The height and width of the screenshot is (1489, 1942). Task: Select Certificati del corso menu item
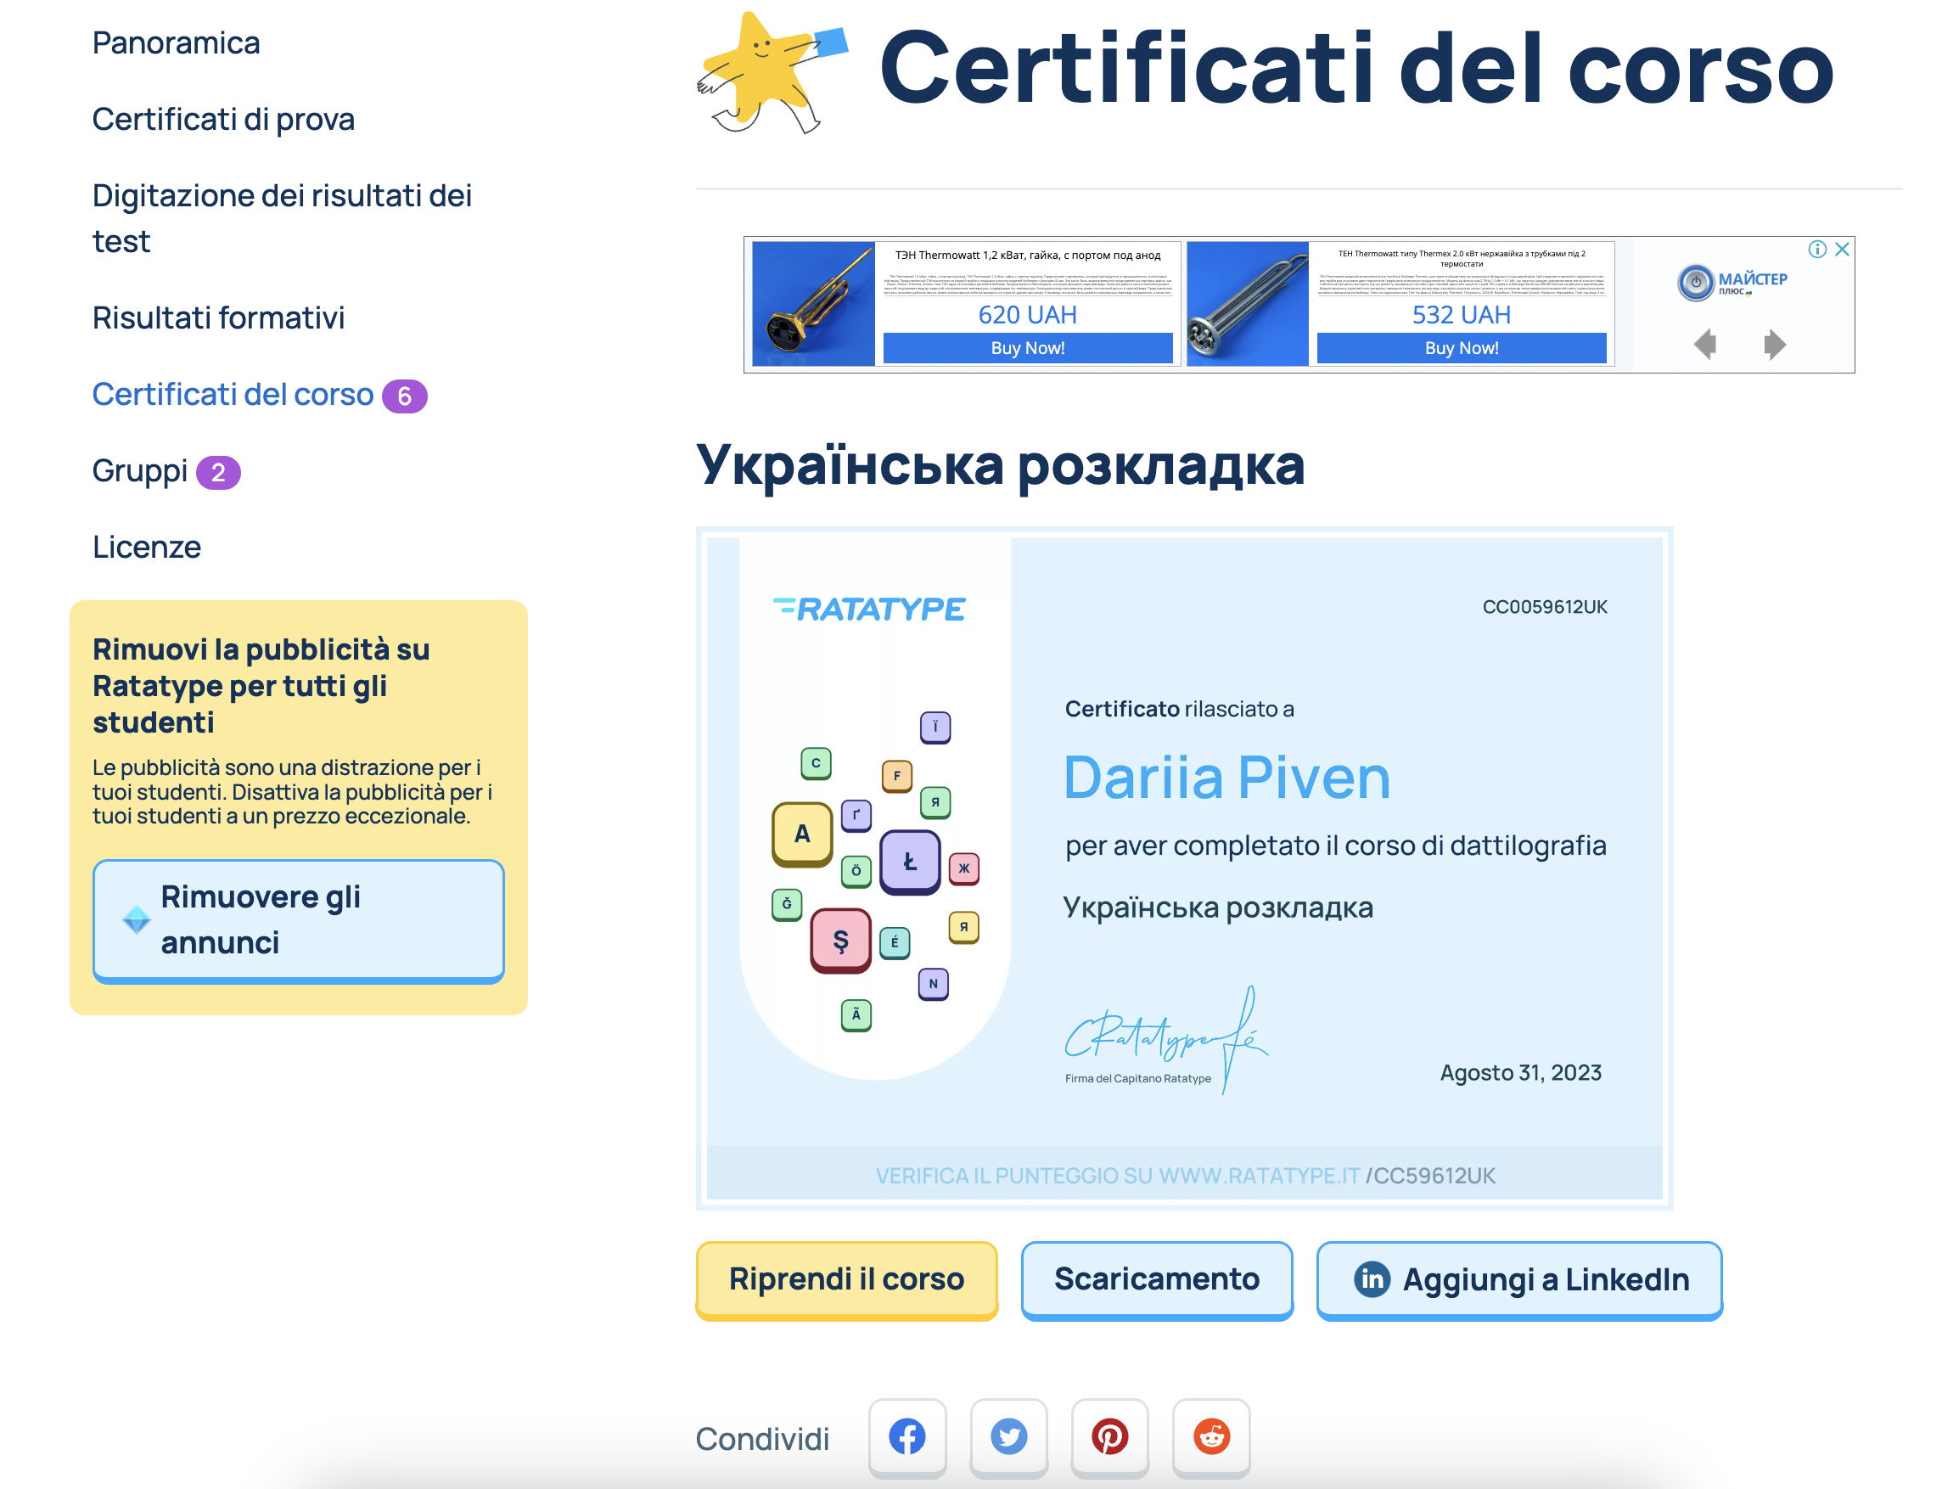point(233,395)
